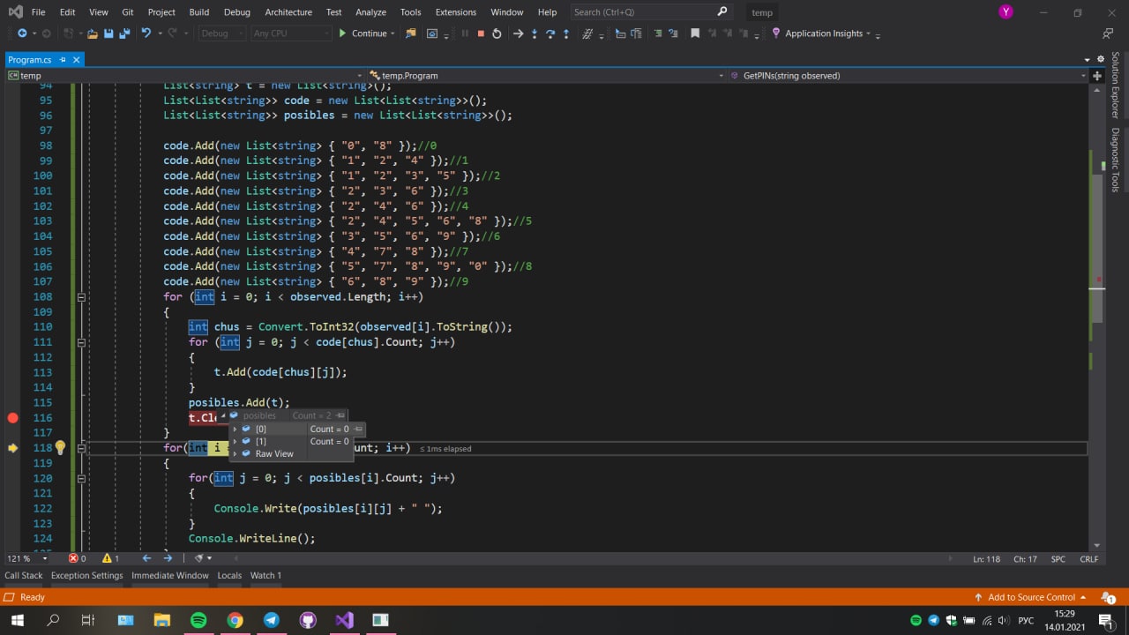Open the Git menu
1129x635 pixels.
click(128, 12)
